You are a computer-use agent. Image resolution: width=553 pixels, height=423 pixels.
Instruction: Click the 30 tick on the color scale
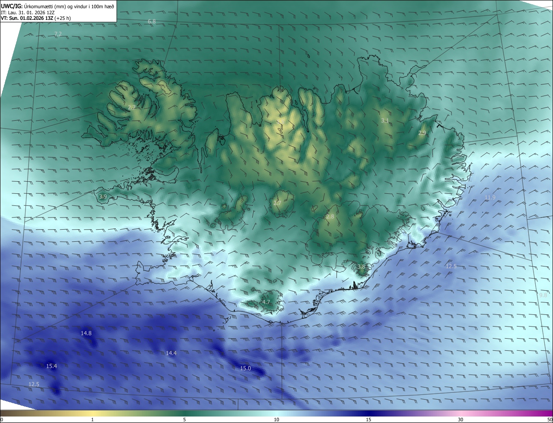(461, 420)
